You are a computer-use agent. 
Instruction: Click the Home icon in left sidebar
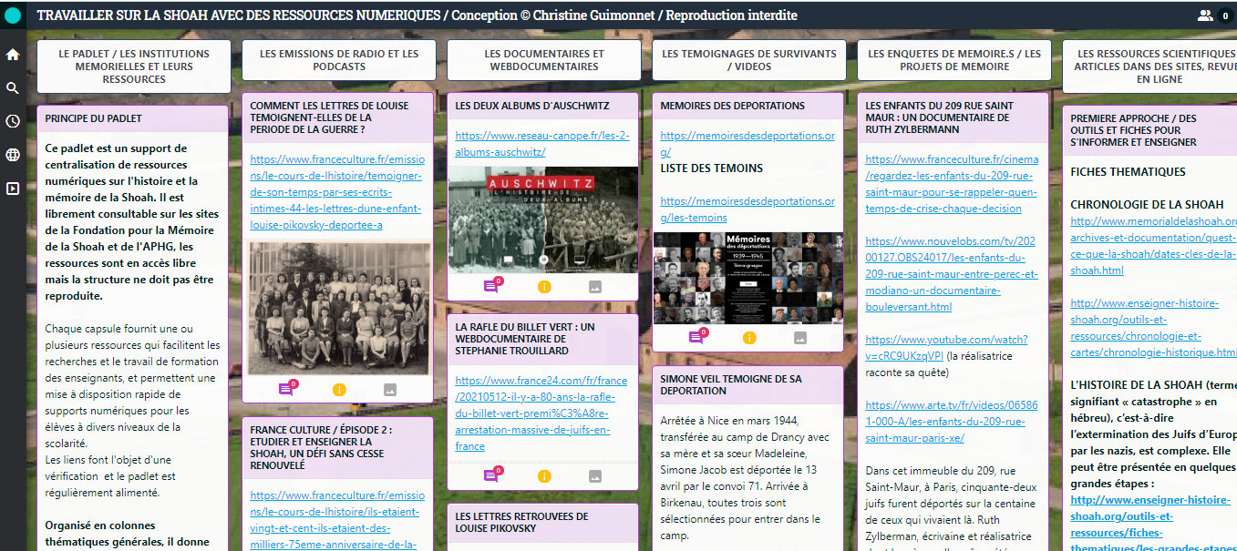[13, 55]
